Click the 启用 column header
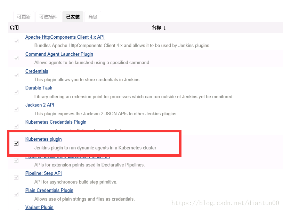This screenshot has height=210, width=283. [14, 28]
